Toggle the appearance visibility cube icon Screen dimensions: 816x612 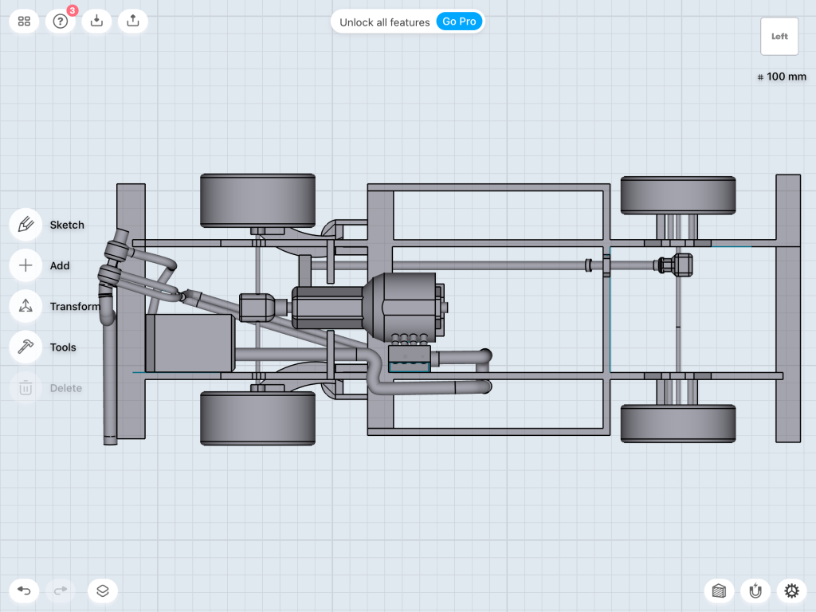coord(719,590)
